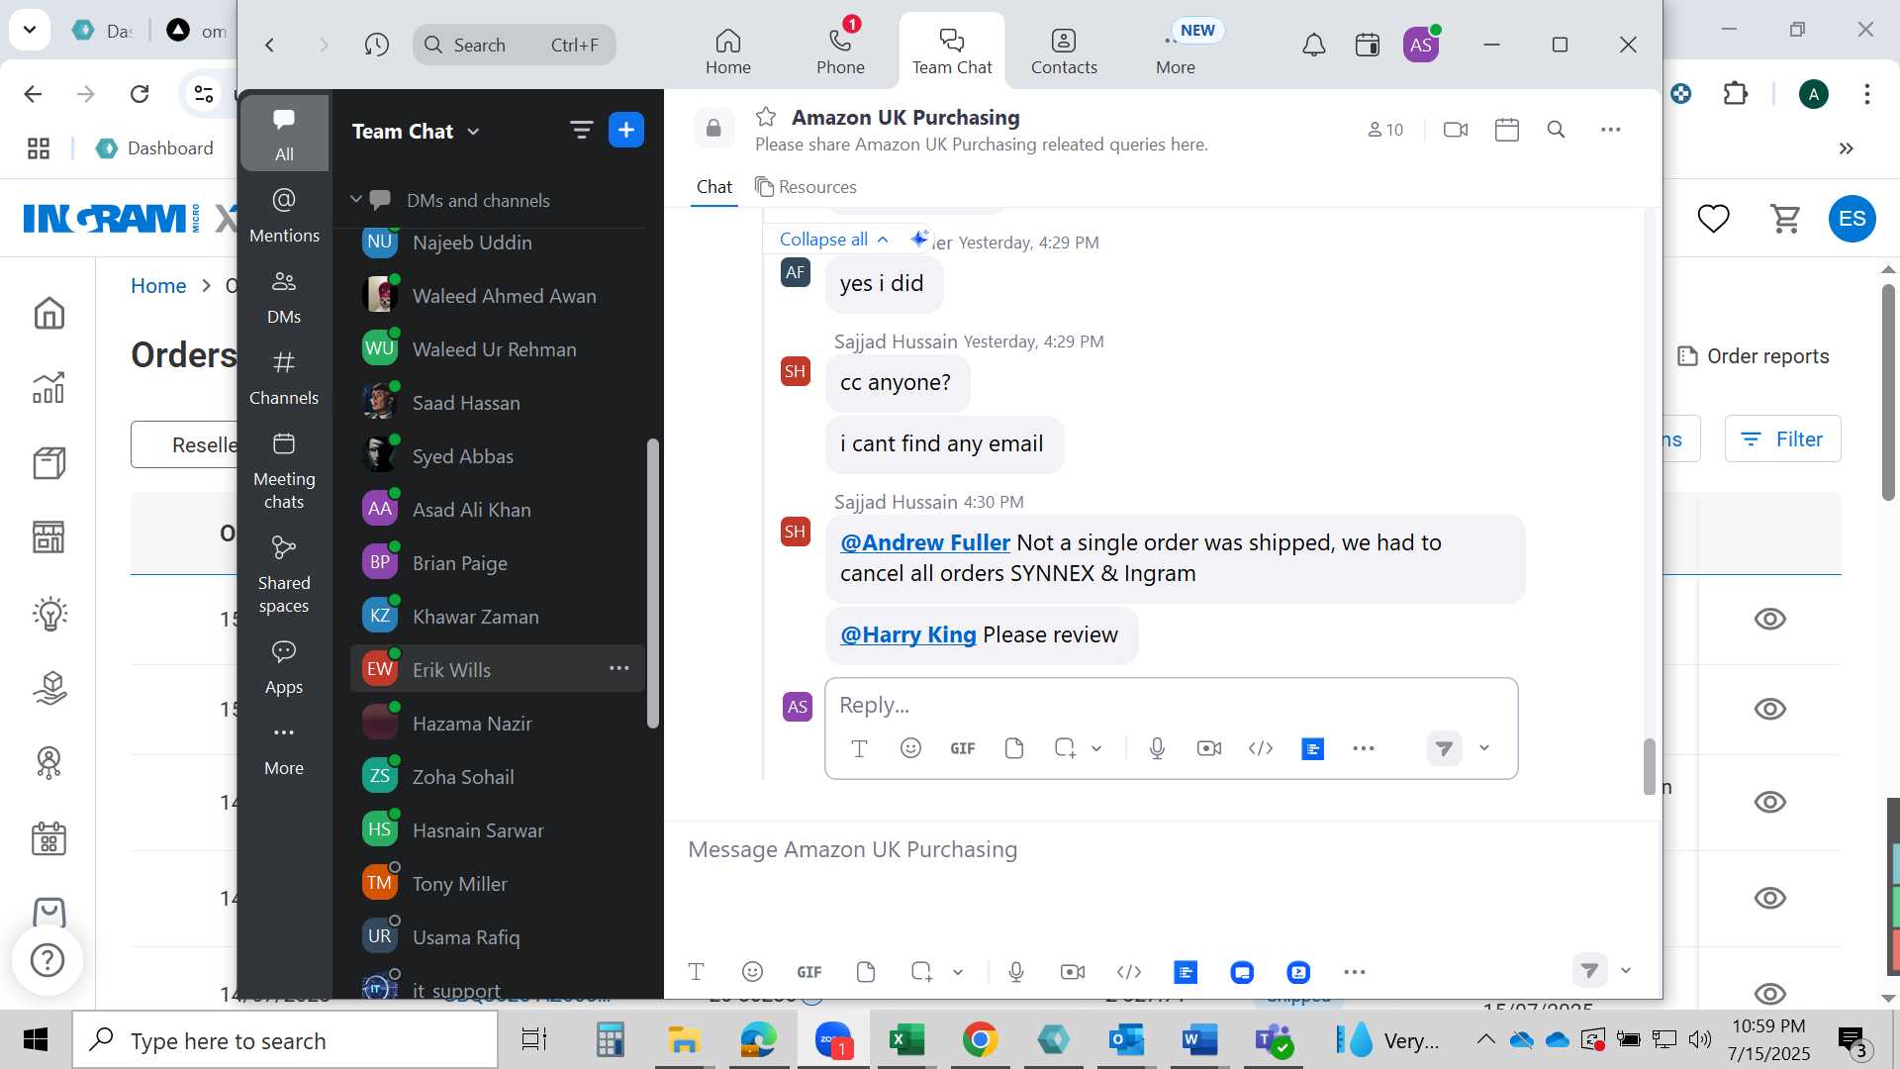Expand the screenshot dropdown arrow in the reply box
This screenshot has height=1069, width=1900.
pos(1096,748)
